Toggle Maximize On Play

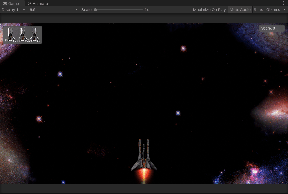(x=209, y=9)
